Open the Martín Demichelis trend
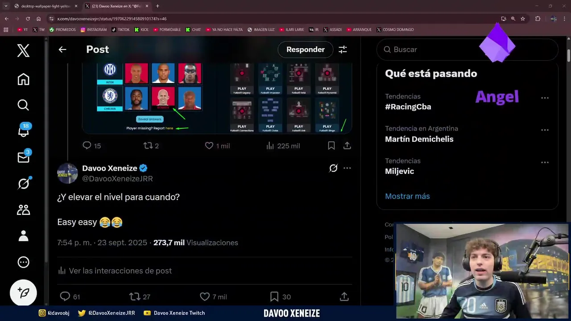The height and width of the screenshot is (321, 571). 419,139
